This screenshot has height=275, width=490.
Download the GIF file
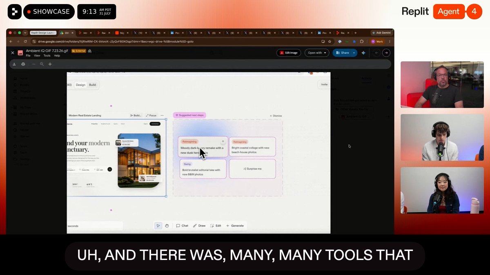click(x=14, y=64)
